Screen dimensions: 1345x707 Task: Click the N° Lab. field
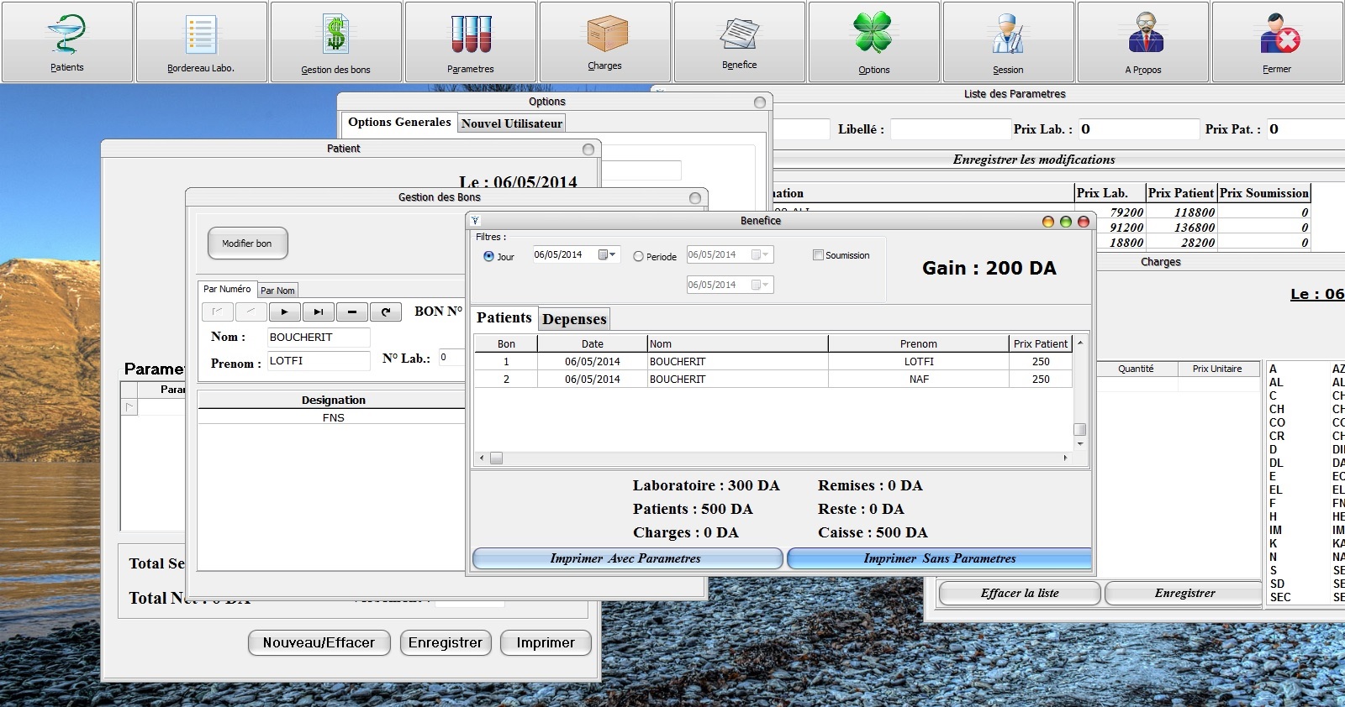pos(451,358)
